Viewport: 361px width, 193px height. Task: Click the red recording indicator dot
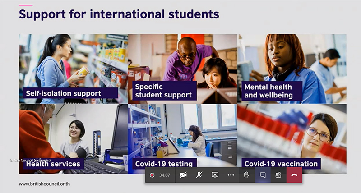(152, 175)
